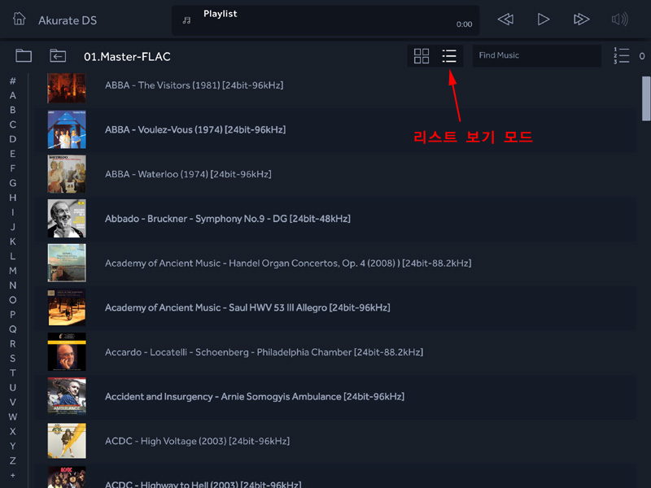This screenshot has width=651, height=488.
Task: Jump to index letter H
Action: [x=13, y=198]
